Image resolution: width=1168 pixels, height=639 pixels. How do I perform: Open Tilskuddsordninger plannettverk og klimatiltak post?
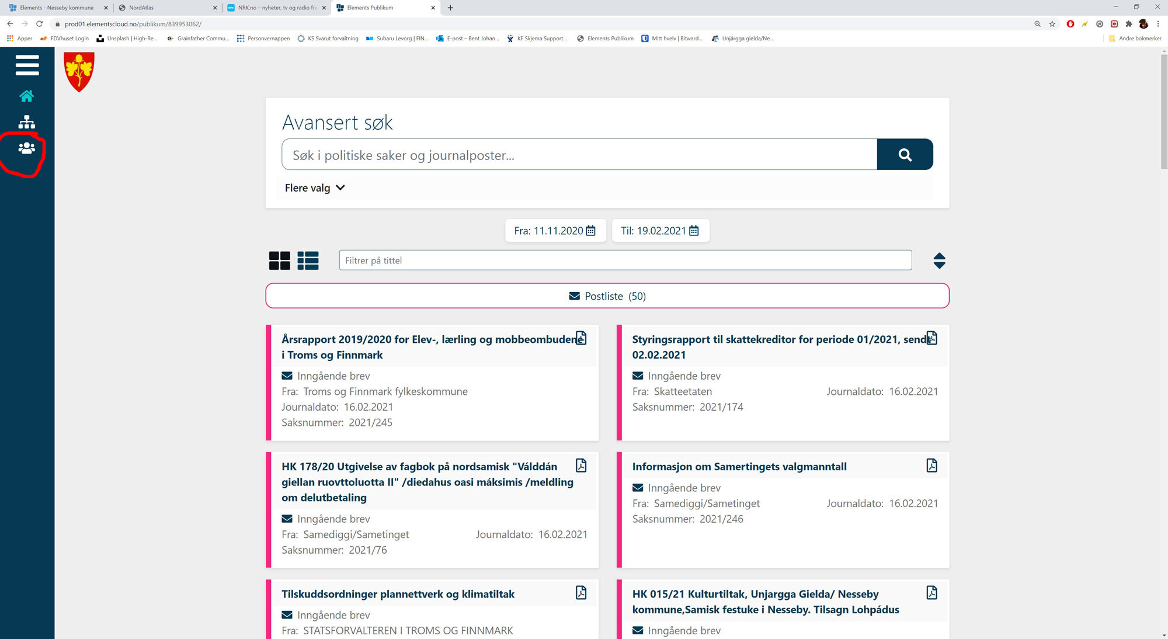(398, 594)
